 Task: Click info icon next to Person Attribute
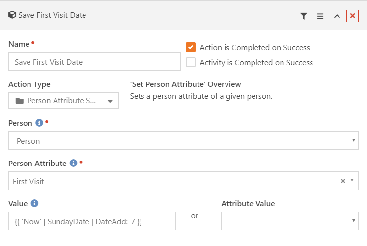click(73, 163)
